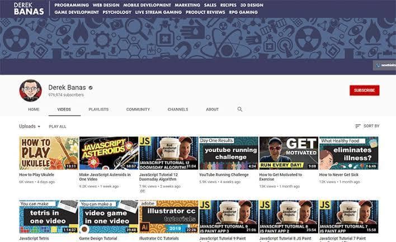The height and width of the screenshot is (242, 396).
Task: Open the YouTube running challenge thumbnail
Action: [x=229, y=153]
